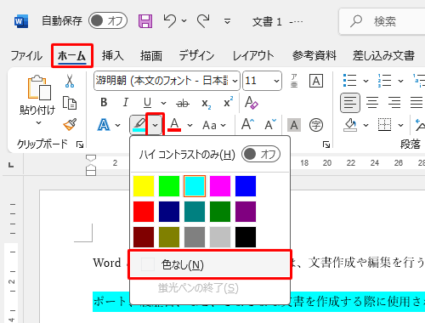
Task: Expand the 貼り付け paste options arrow
Action: pos(39,122)
